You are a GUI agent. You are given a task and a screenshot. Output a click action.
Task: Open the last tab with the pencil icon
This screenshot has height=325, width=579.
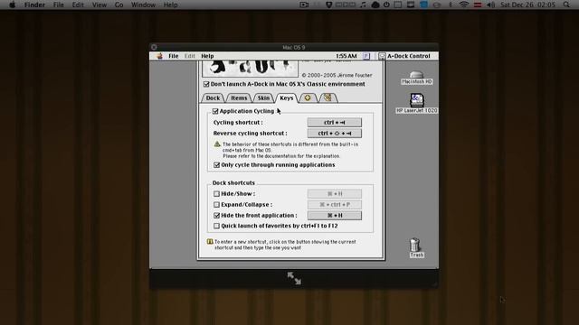pyautogui.click(x=327, y=98)
